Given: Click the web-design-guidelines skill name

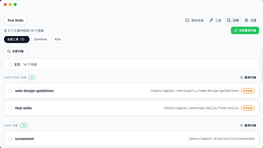Looking at the screenshot, I should (34, 91).
